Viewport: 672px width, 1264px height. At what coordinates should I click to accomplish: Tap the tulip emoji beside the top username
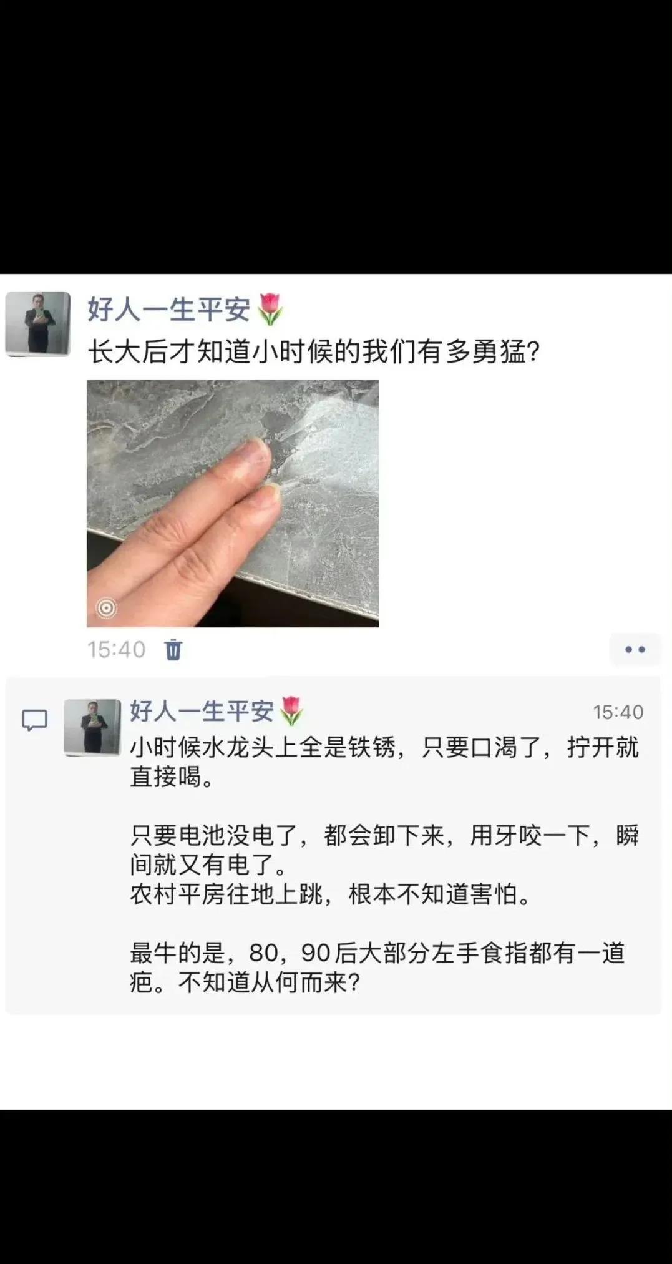point(270,310)
